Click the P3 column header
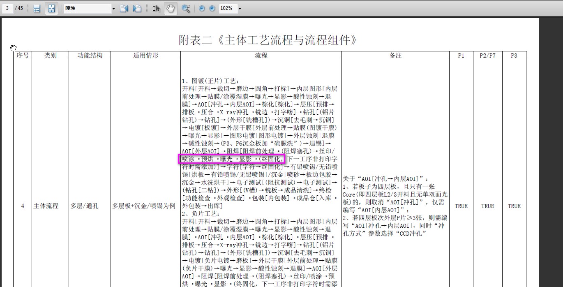The height and width of the screenshot is (287, 563). point(514,55)
